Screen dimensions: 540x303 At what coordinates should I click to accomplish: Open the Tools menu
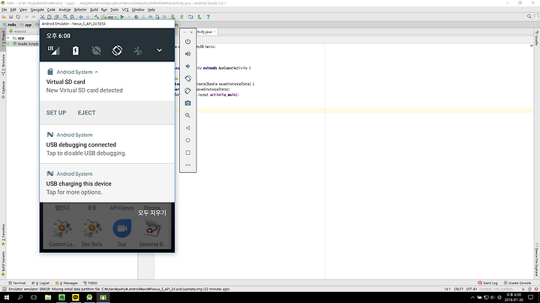point(114,10)
